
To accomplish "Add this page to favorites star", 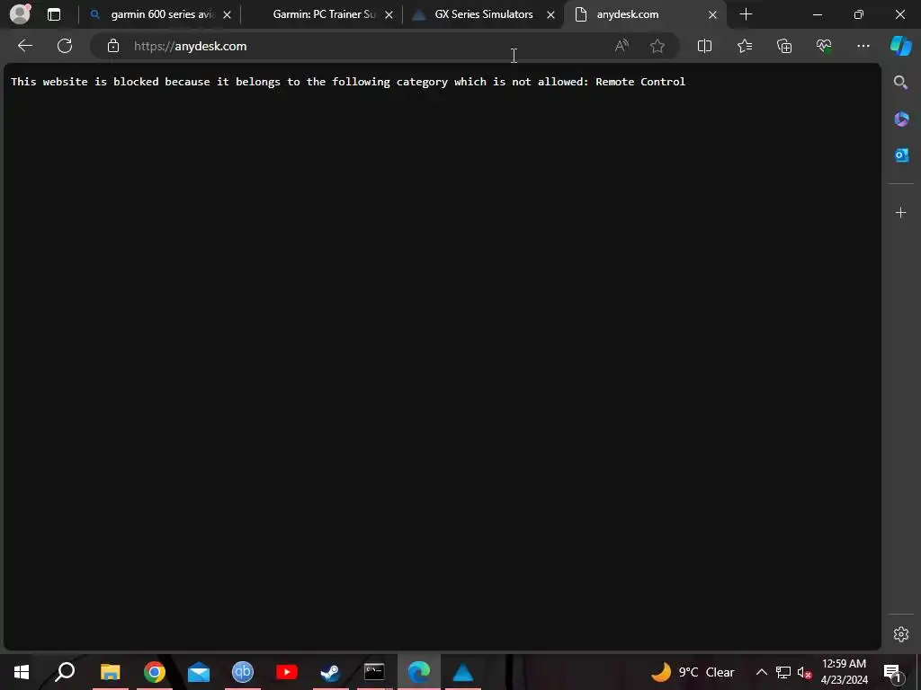I will click(657, 46).
